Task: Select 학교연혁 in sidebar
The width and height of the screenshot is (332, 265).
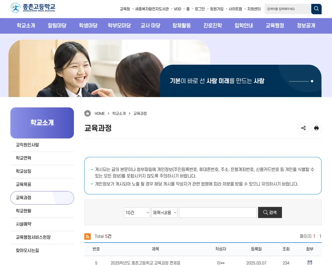Action: click(x=42, y=158)
